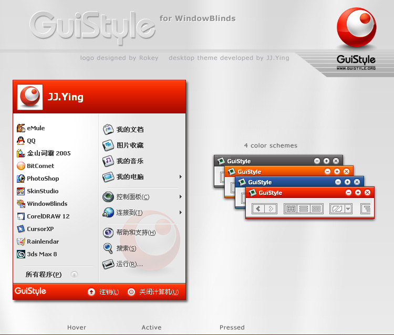Click the '4 color schemes' caption
This screenshot has width=394, height=335.
pyautogui.click(x=271, y=145)
